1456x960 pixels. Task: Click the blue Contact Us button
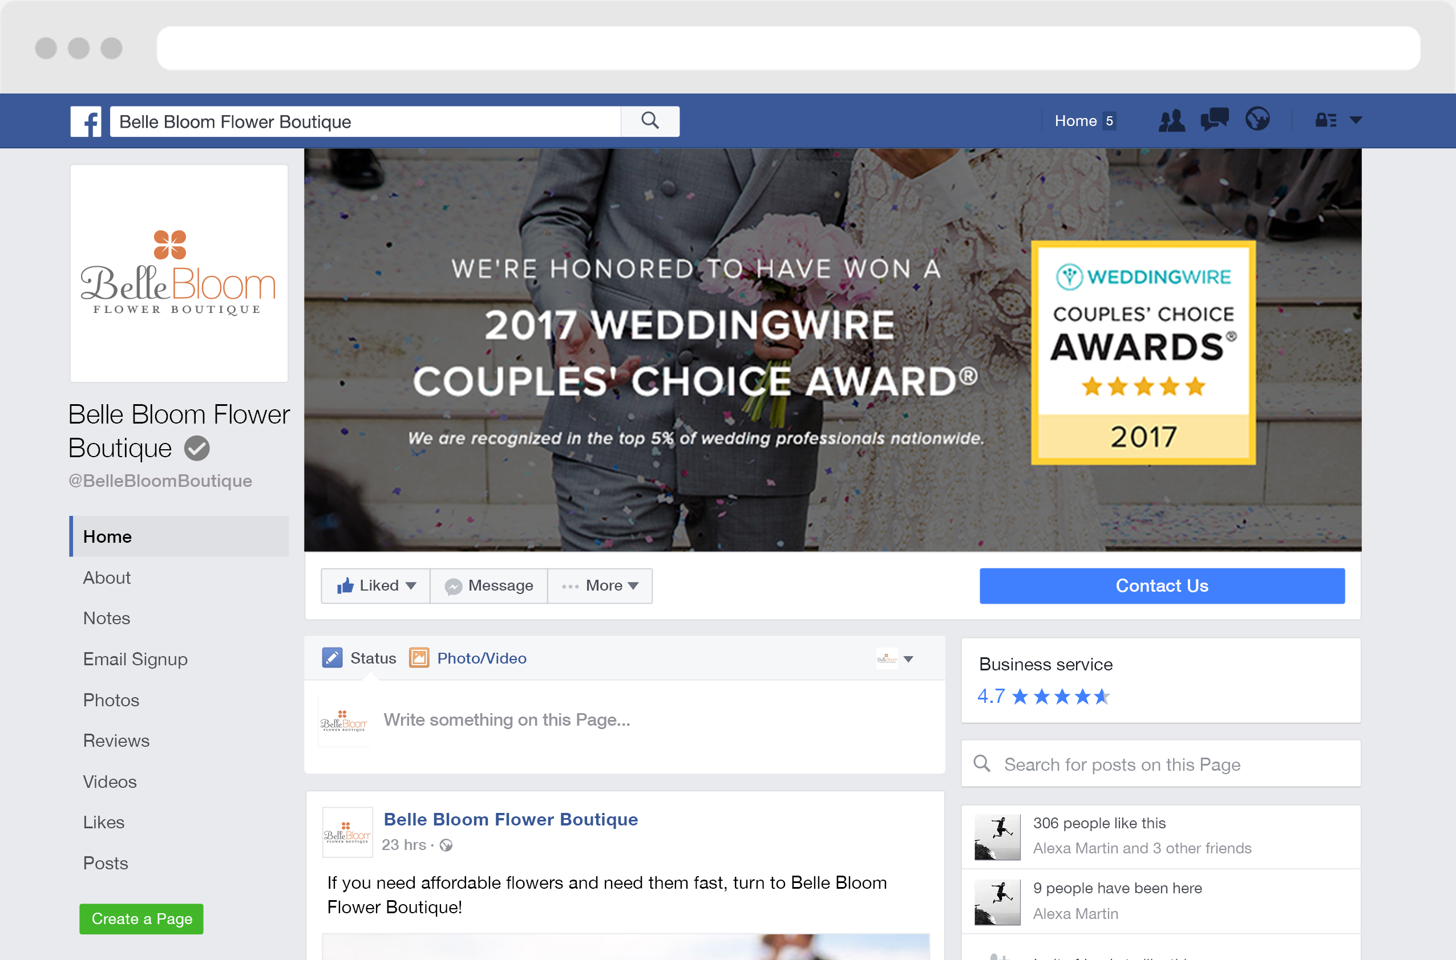1162,586
